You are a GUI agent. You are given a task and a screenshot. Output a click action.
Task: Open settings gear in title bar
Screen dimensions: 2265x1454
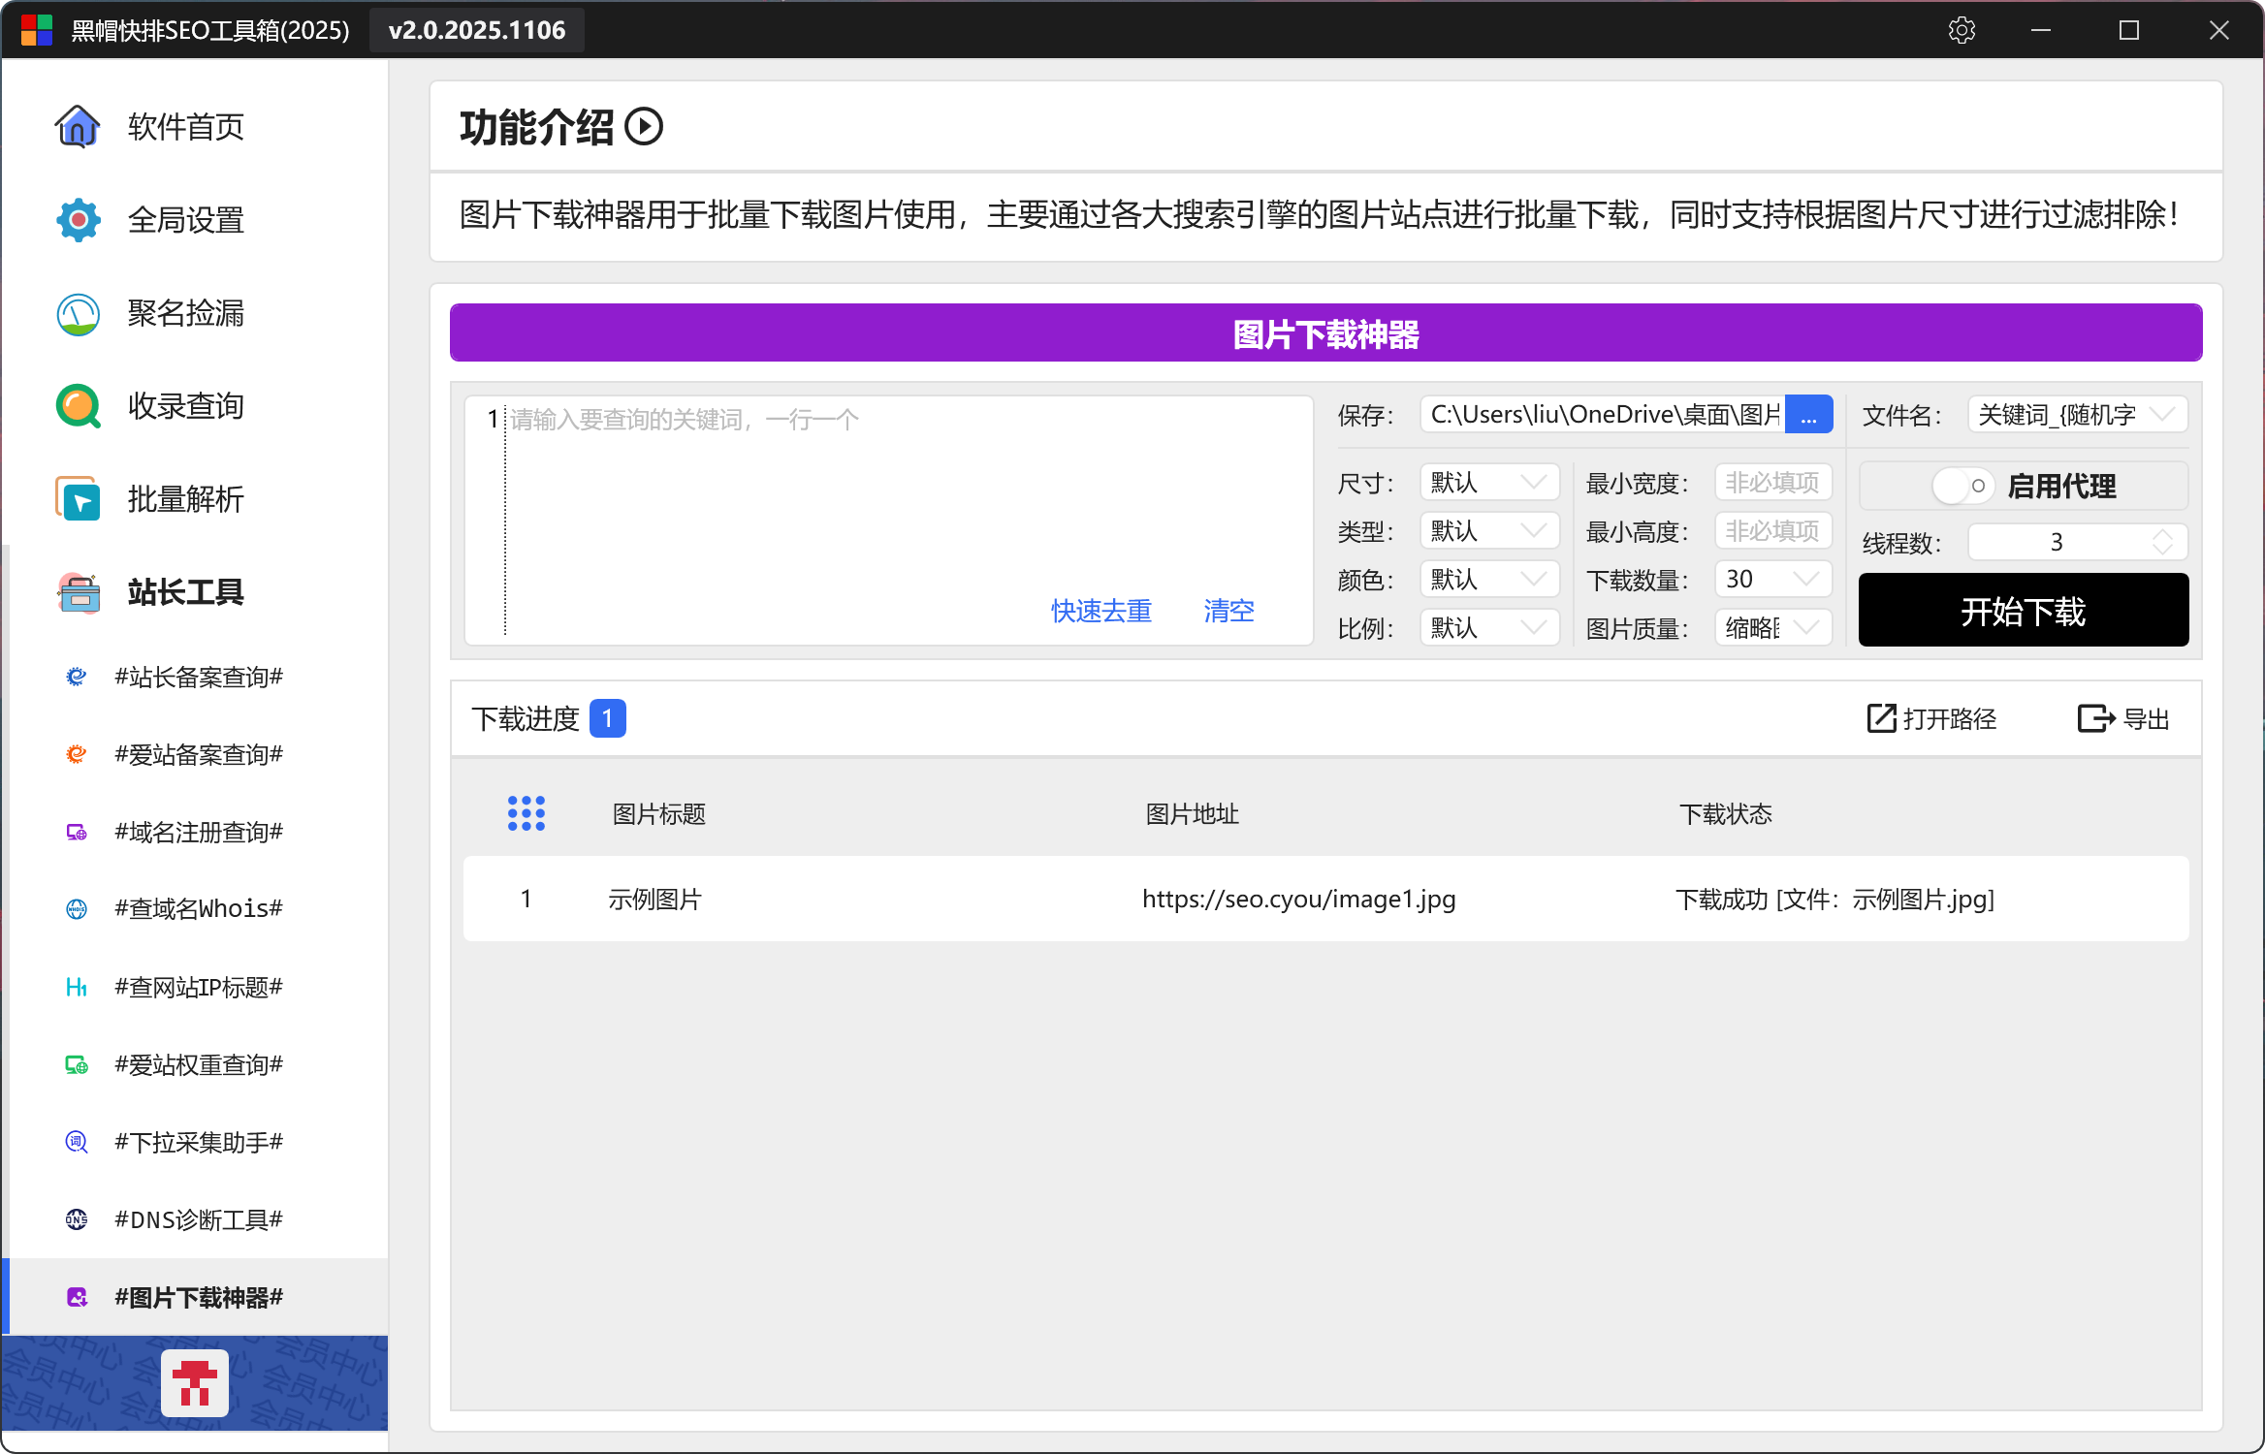(x=1962, y=30)
